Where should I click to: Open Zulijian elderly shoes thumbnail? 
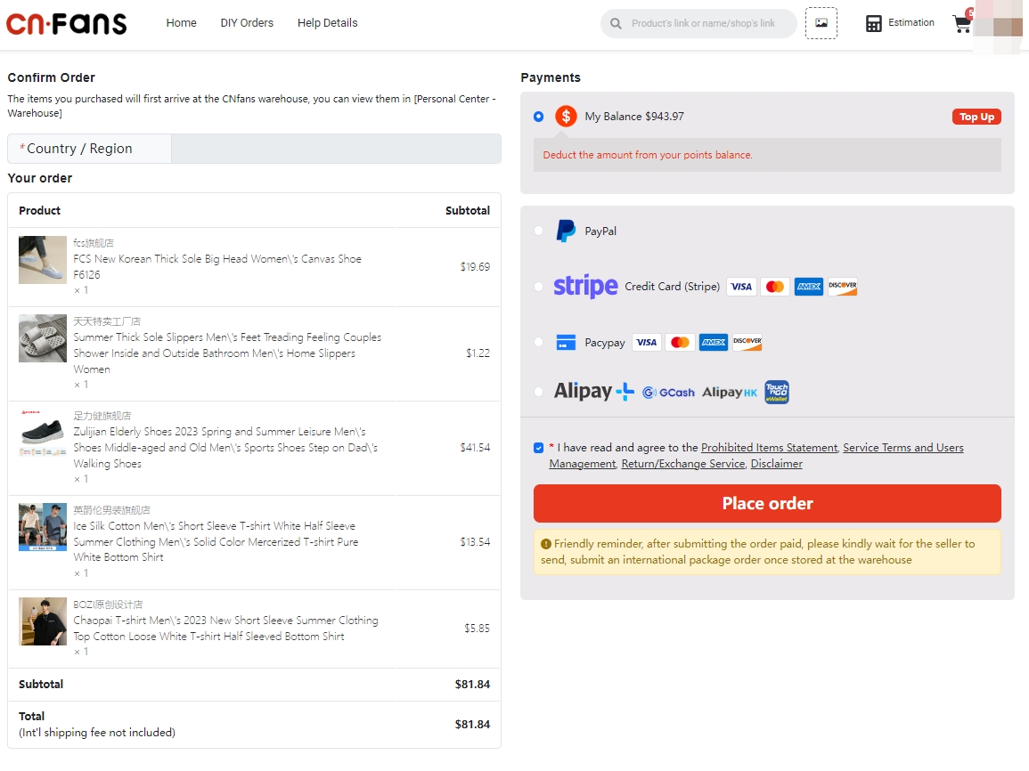(x=43, y=433)
